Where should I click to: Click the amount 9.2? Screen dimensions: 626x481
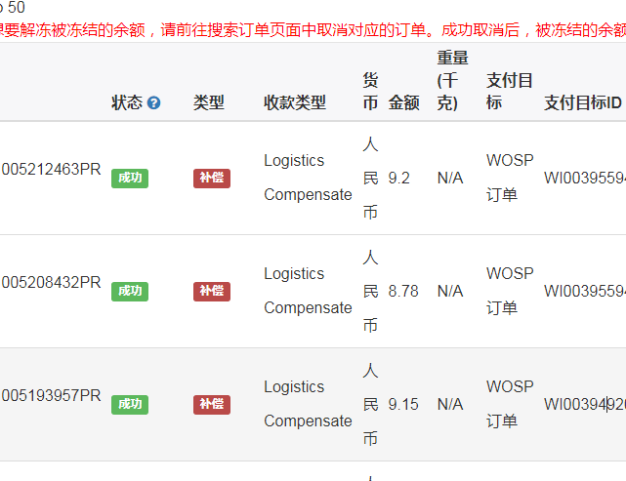(x=398, y=179)
